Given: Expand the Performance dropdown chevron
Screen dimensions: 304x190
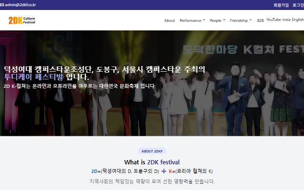Looking at the screenshot, I should [204, 20].
